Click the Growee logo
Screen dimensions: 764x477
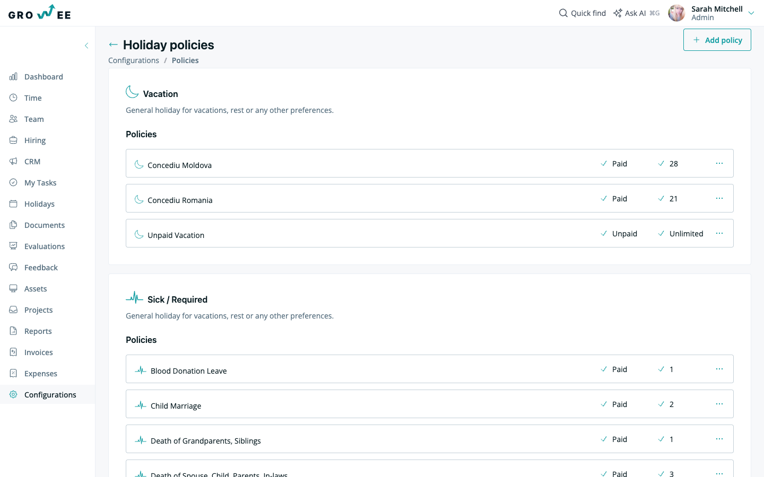coord(40,12)
